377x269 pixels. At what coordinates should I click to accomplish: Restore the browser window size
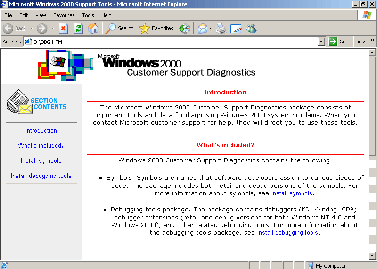(x=363, y=4)
